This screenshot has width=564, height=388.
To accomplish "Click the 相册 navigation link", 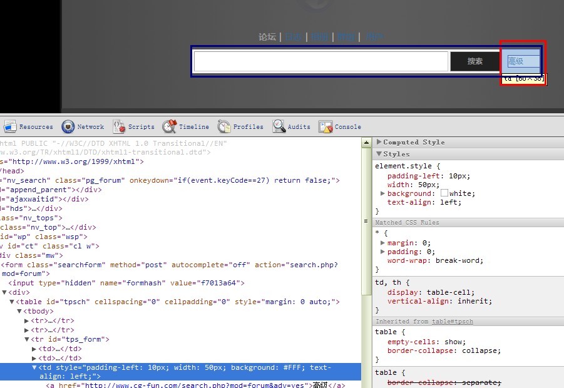I will tap(319, 37).
